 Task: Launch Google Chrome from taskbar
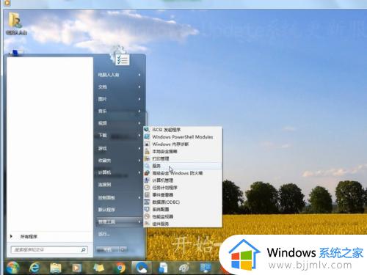pos(120,268)
